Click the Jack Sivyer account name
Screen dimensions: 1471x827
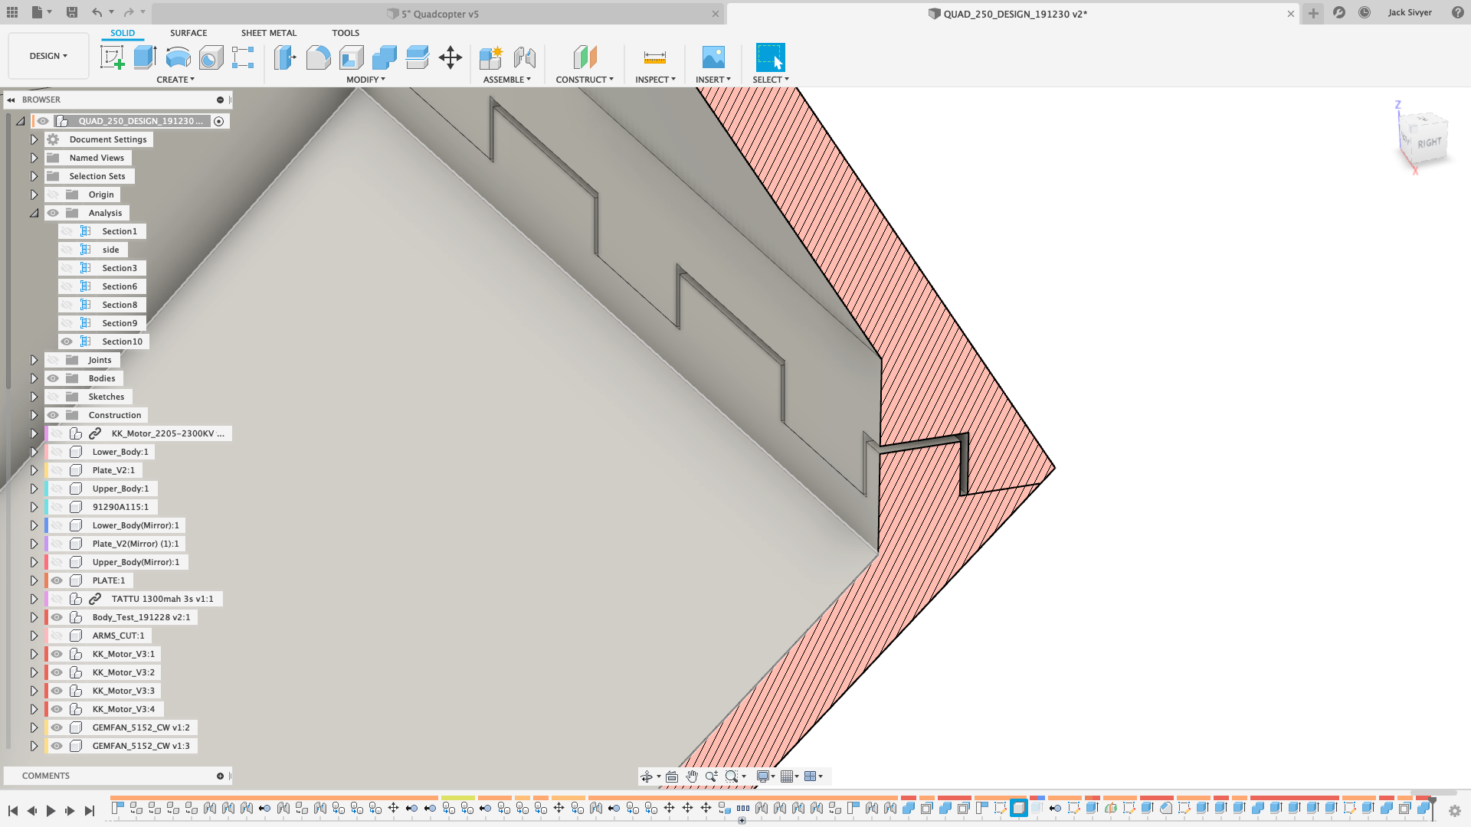[x=1409, y=12]
